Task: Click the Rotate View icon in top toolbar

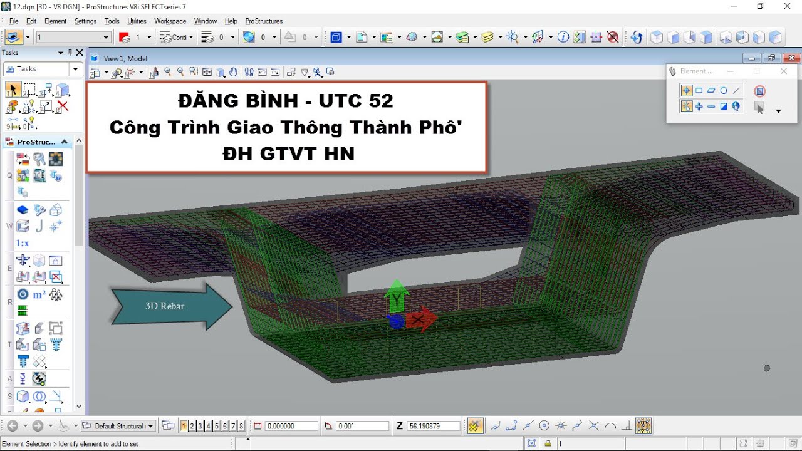Action: pyautogui.click(x=637, y=37)
